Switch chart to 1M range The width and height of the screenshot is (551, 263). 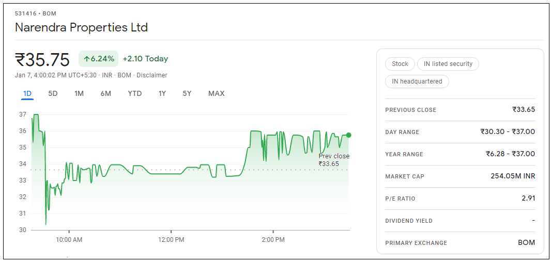pyautogui.click(x=79, y=94)
